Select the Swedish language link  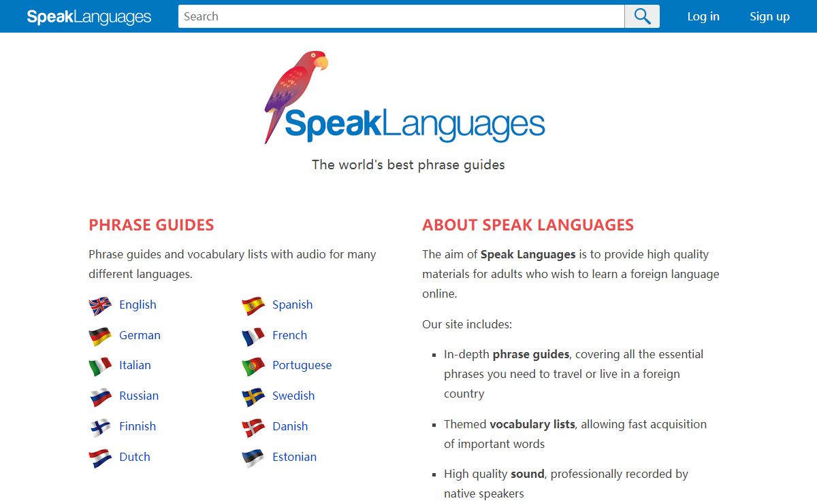[x=293, y=396]
